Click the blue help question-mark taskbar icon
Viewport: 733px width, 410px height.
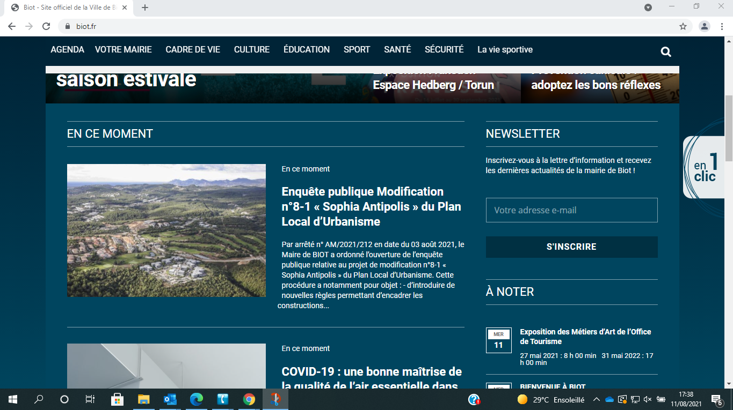474,399
